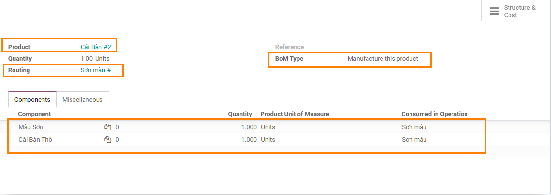
Task: Switch to the Components tab
Action: 32,100
